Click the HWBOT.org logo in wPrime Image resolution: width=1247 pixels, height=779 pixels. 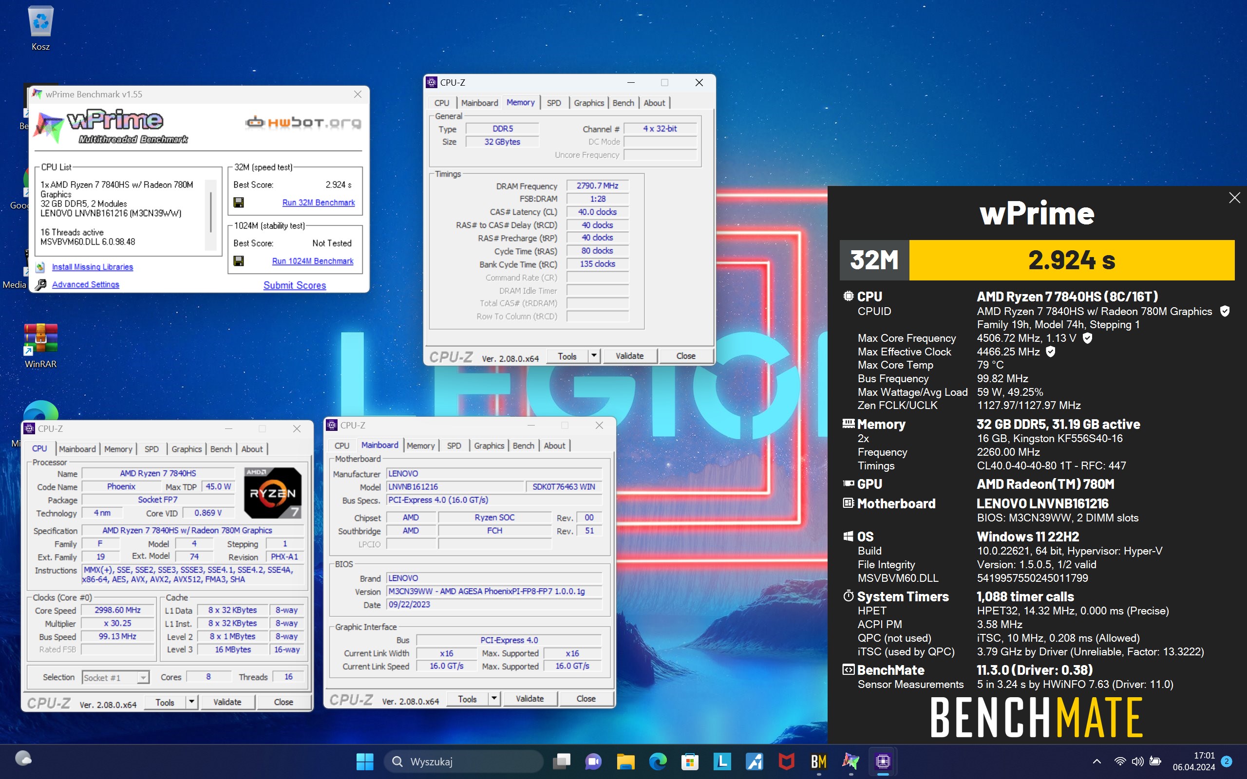(x=303, y=123)
